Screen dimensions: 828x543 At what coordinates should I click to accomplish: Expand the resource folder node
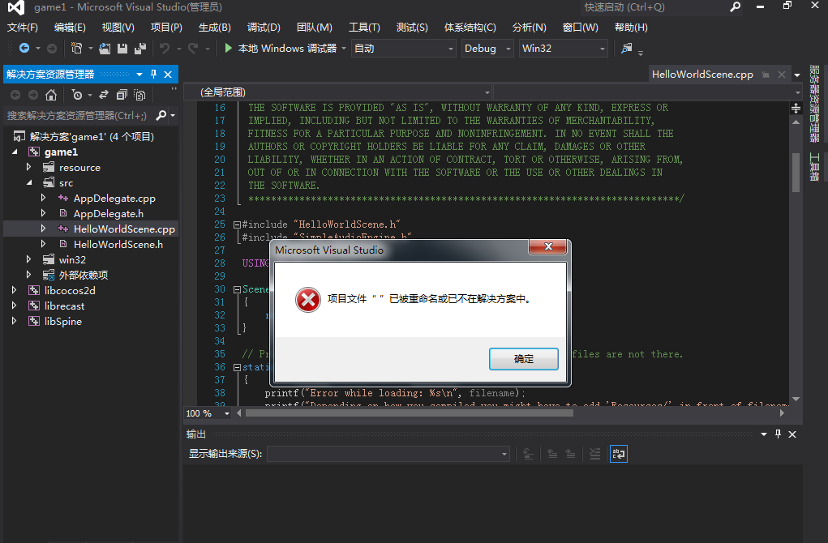pyautogui.click(x=29, y=167)
